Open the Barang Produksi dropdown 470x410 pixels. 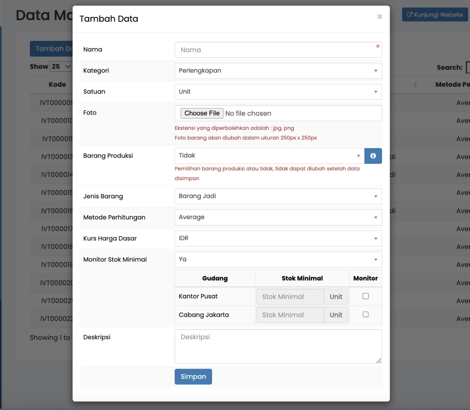click(269, 156)
